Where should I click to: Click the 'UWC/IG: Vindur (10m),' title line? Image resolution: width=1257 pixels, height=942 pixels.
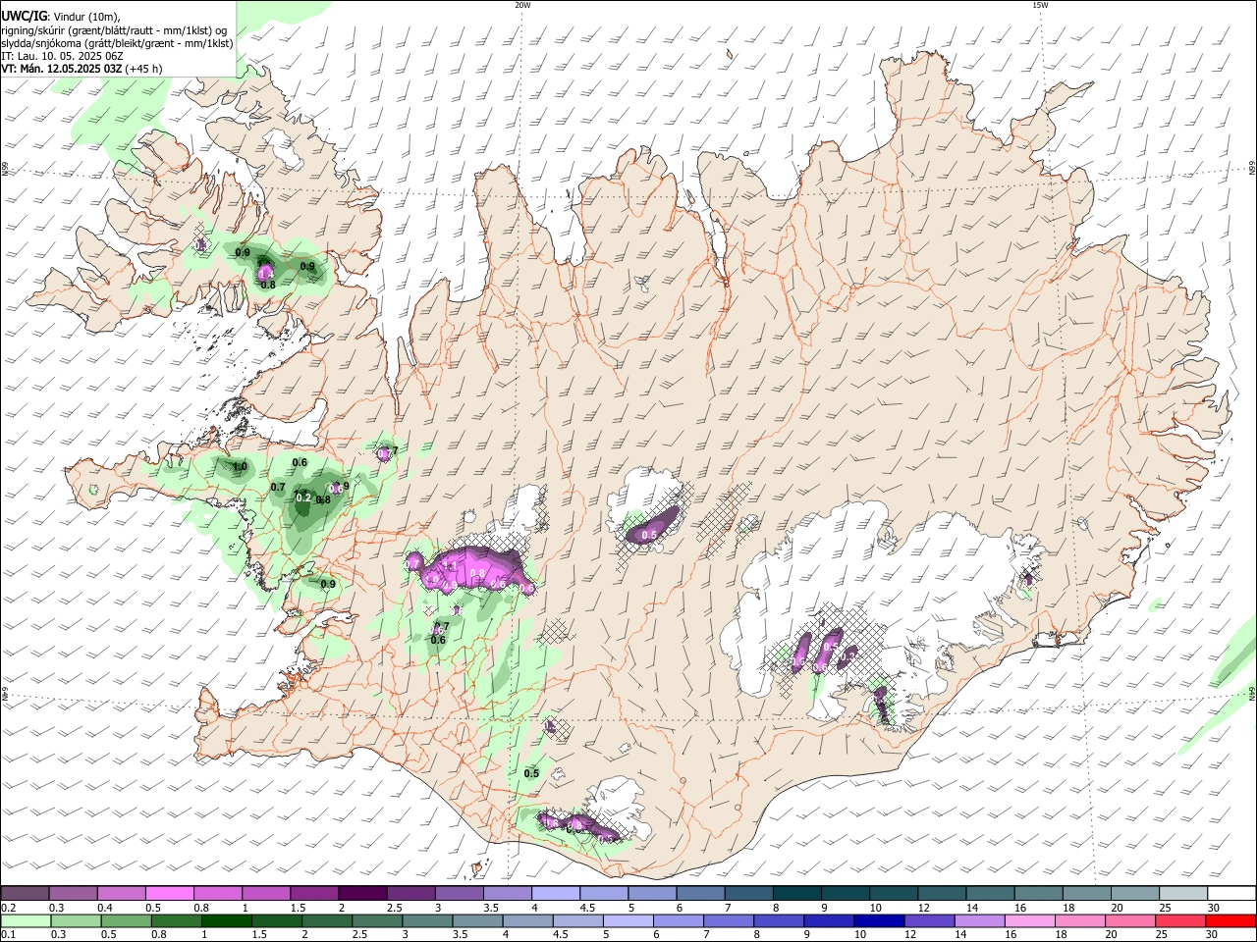[61, 16]
